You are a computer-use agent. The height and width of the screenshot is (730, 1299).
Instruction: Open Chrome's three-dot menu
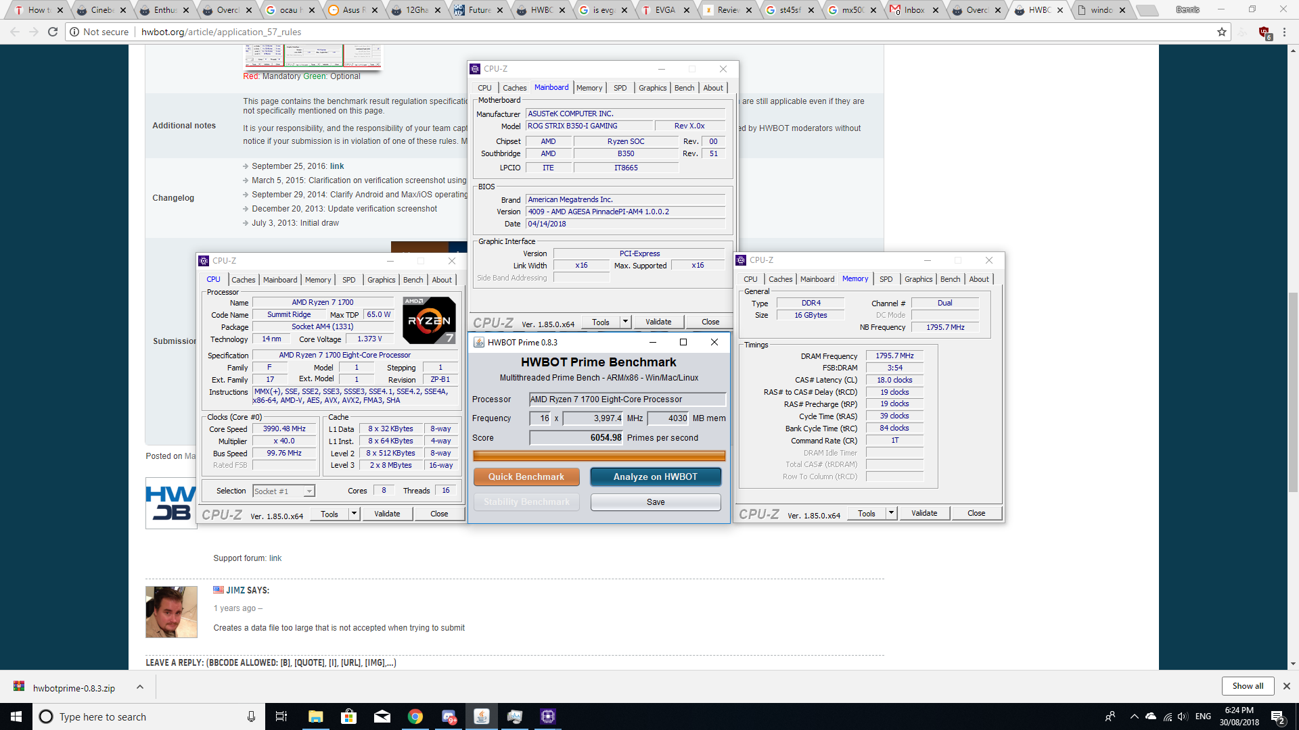1284,32
